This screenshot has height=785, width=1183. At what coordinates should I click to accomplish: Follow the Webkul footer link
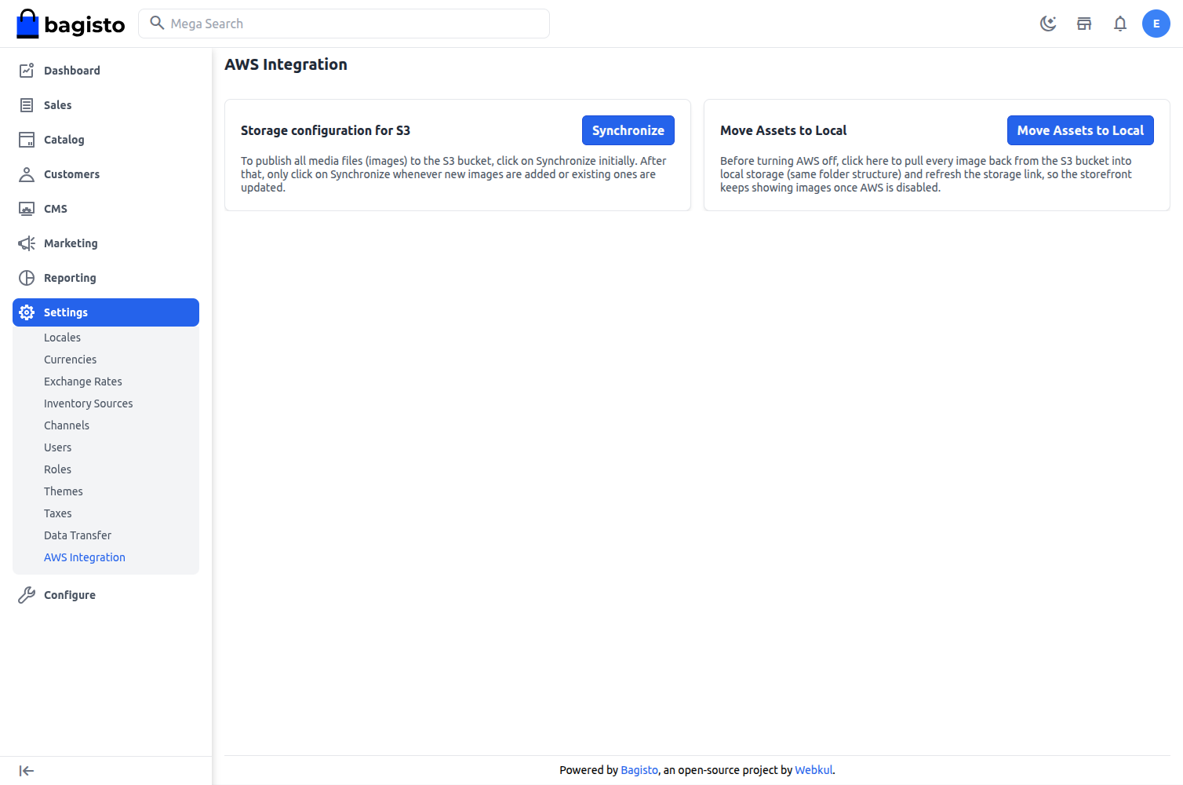[814, 770]
